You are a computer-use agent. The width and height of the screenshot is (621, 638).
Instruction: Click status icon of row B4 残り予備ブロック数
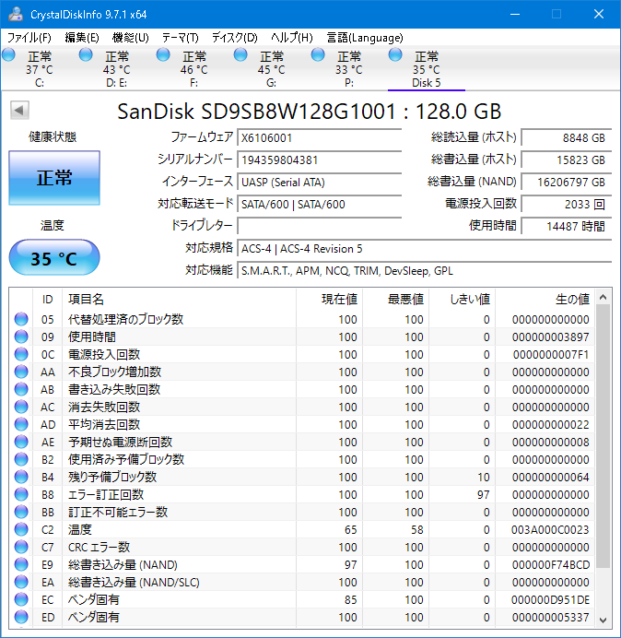pos(21,477)
